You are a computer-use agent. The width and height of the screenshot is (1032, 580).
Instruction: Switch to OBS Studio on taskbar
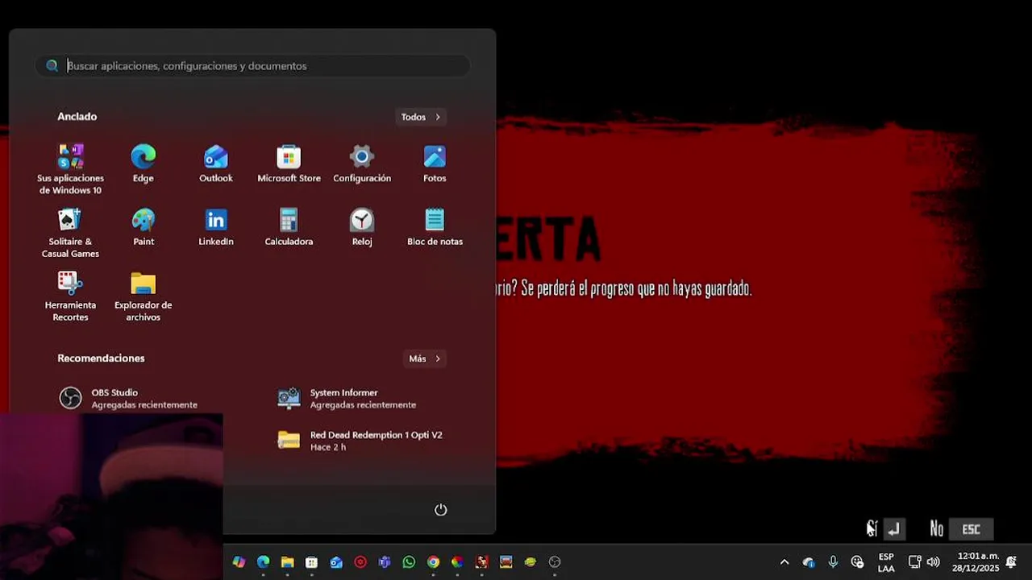pyautogui.click(x=555, y=562)
